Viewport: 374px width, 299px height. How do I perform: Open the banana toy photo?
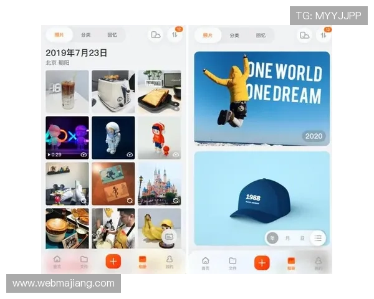pyautogui.click(x=160, y=229)
